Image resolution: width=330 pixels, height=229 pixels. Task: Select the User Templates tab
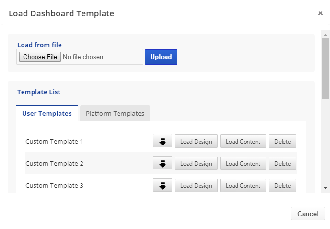pos(47,113)
